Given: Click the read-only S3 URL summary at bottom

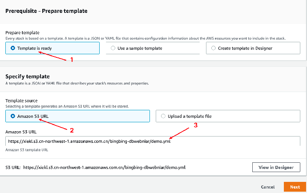Looking at the screenshot, I should pyautogui.click(x=104, y=168).
